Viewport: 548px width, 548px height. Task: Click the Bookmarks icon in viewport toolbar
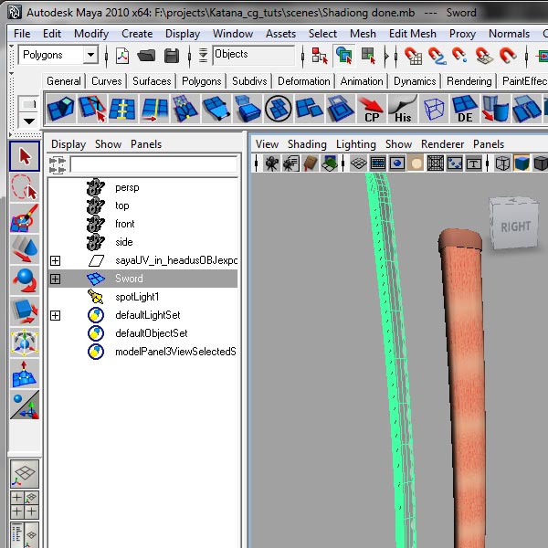coord(310,163)
